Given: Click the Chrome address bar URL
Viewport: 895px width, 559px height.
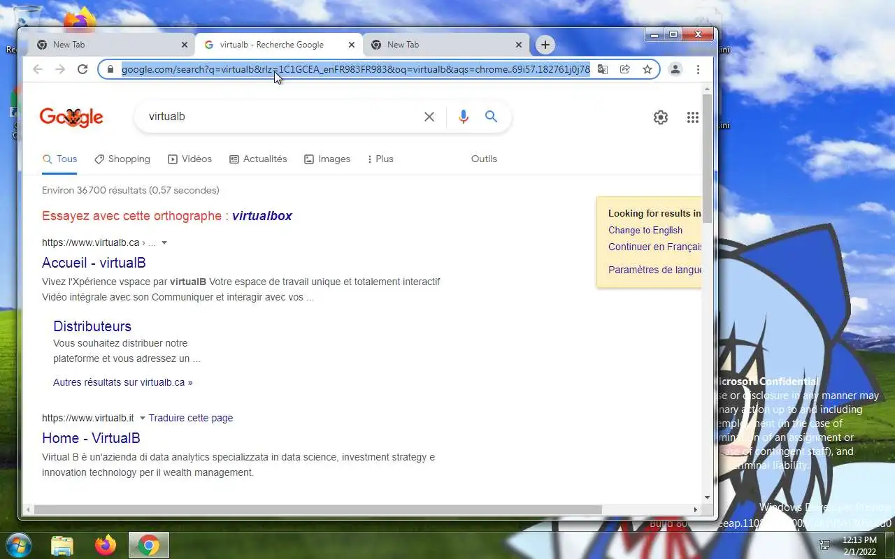Looking at the screenshot, I should (356, 69).
